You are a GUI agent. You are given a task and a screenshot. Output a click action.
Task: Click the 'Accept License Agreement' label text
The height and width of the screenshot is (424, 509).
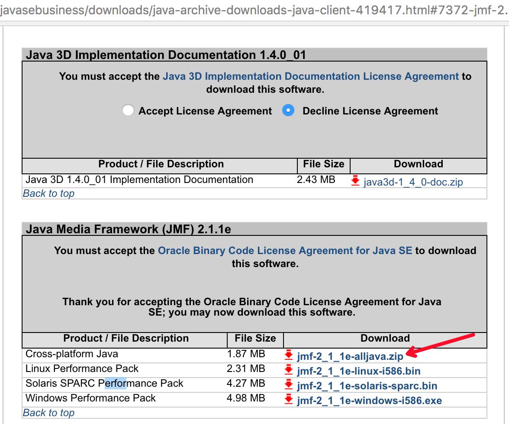tap(205, 111)
